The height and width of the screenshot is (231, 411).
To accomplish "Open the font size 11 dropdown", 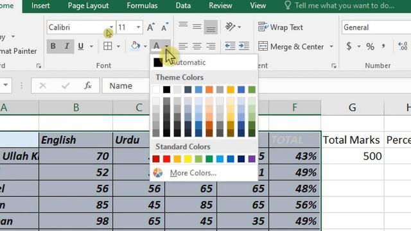I will 138,27.
